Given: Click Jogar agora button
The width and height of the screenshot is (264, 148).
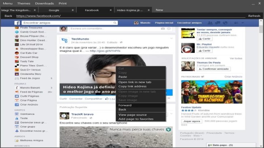Looking at the screenshot, I should [192, 121].
